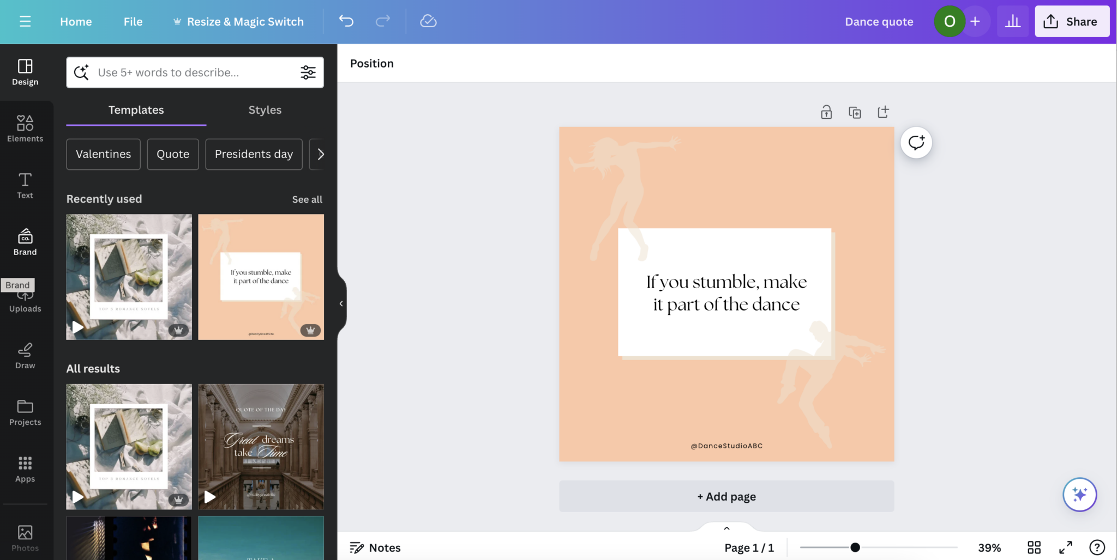Image resolution: width=1117 pixels, height=560 pixels.
Task: Click the Dance quote design title
Action: click(879, 22)
